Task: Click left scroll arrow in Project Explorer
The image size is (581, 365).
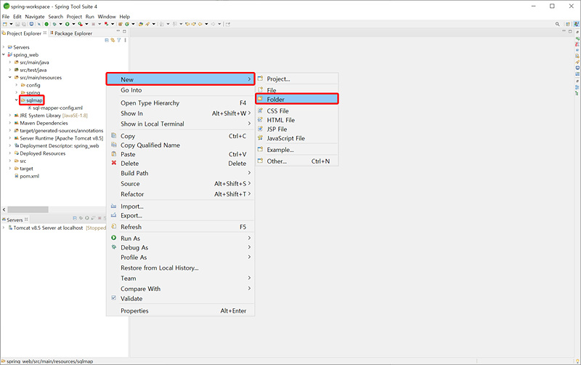Action: click(4, 209)
